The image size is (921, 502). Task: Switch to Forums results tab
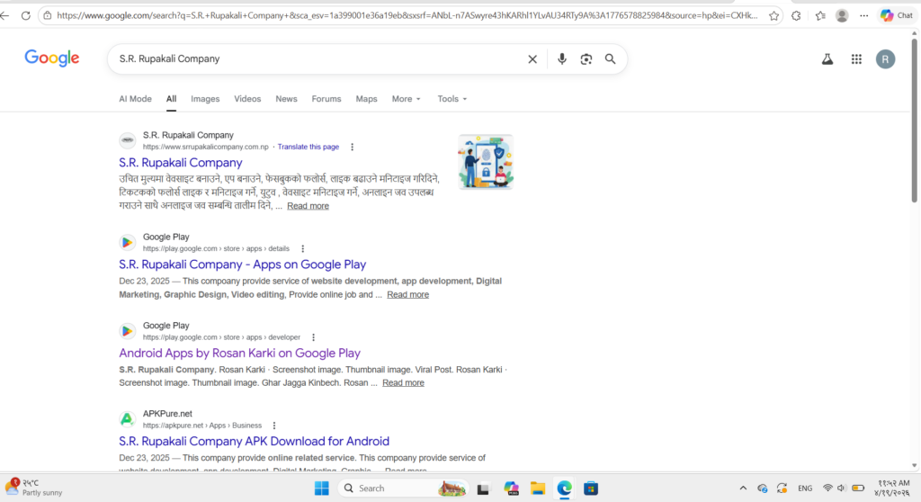tap(326, 99)
